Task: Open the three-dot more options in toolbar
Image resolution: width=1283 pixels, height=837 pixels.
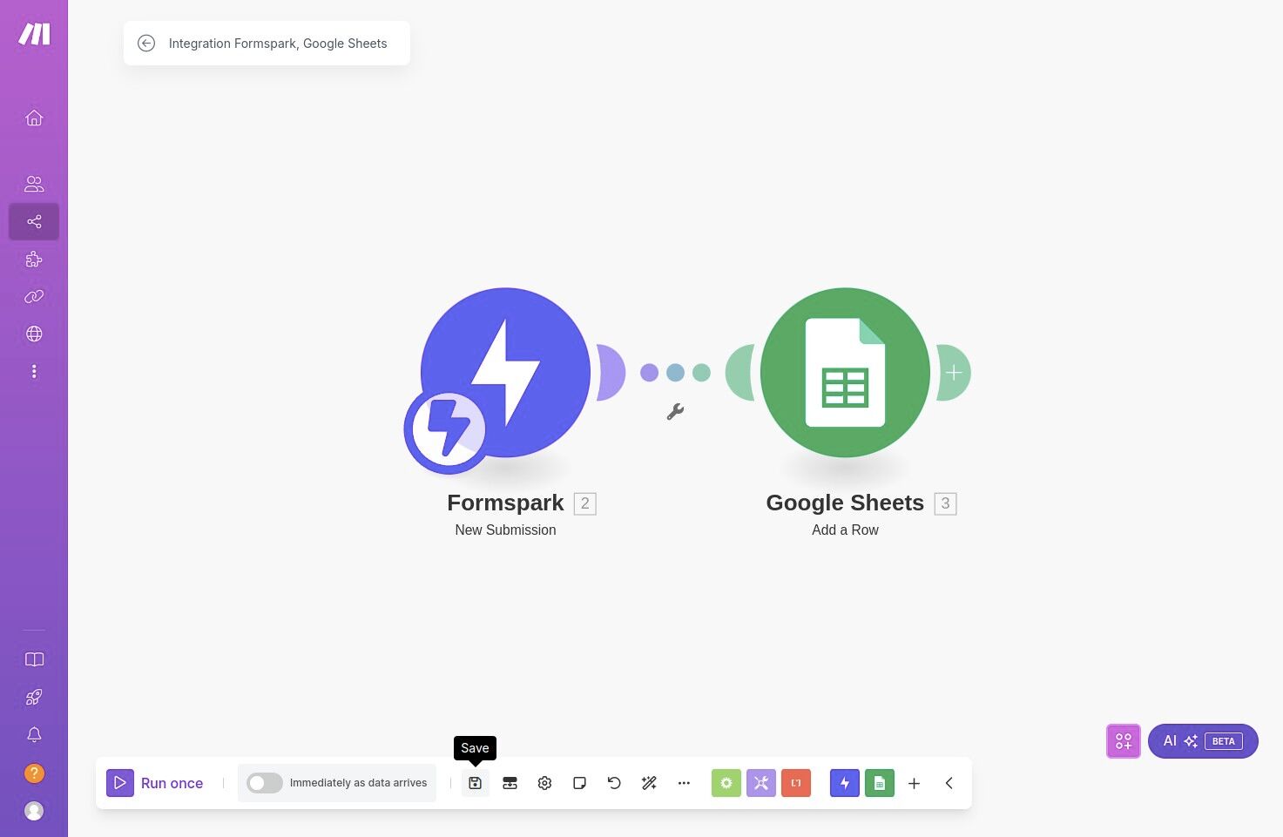Action: coord(684,783)
